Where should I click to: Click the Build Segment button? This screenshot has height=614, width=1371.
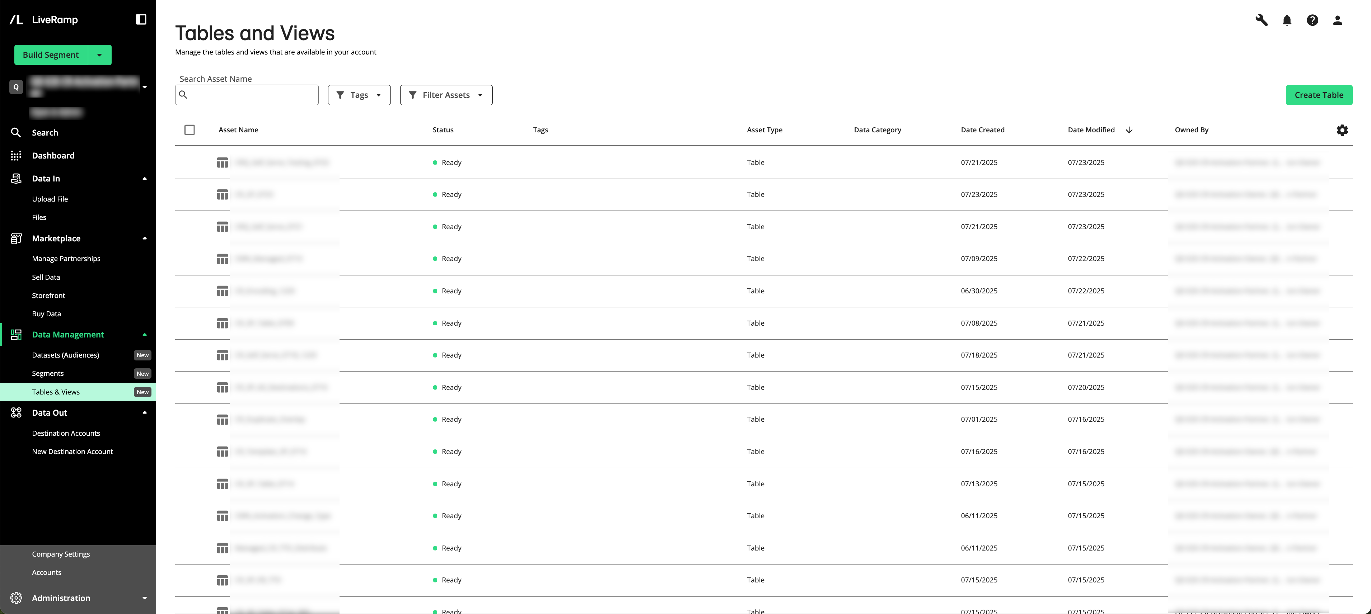tap(51, 55)
